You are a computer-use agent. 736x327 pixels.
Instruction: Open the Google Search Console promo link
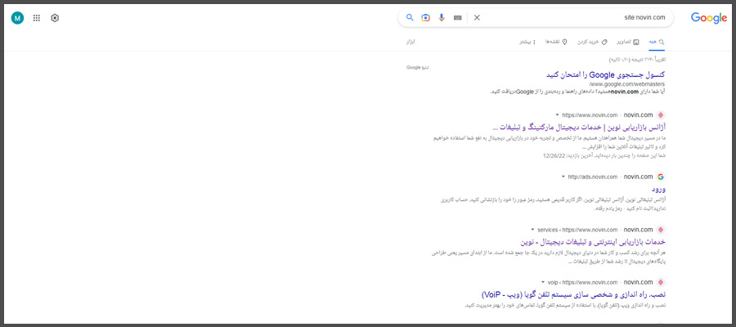605,74
